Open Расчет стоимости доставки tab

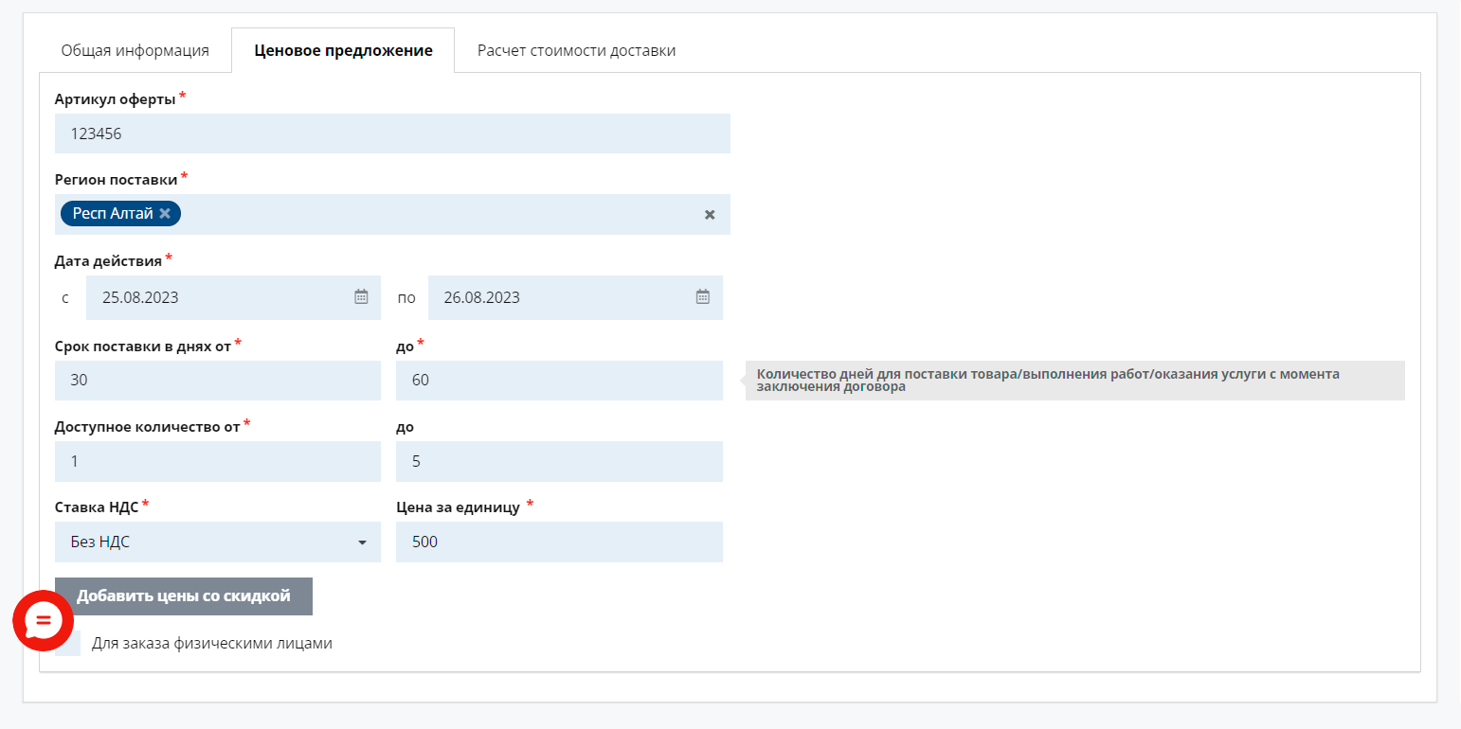(x=576, y=50)
